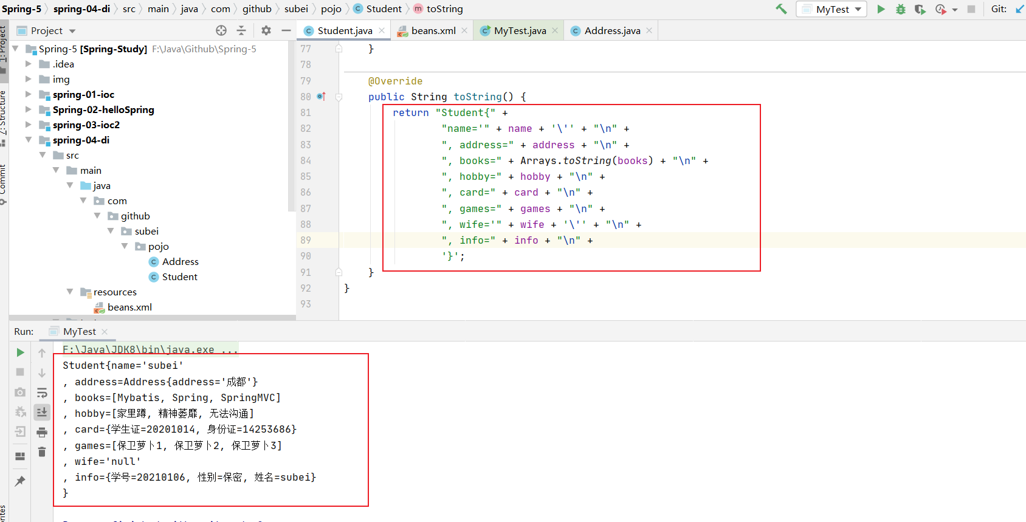Open the MyTest run configuration dropdown
The height and width of the screenshot is (522, 1026).
[832, 9]
